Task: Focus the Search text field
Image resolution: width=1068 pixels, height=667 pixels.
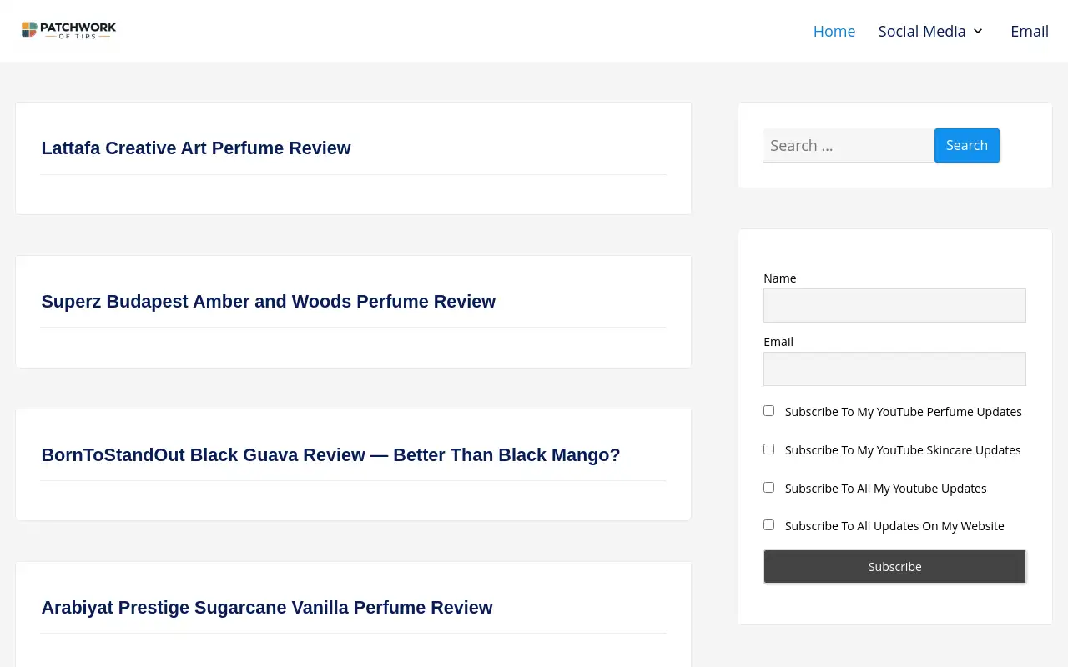Action: pyautogui.click(x=849, y=145)
